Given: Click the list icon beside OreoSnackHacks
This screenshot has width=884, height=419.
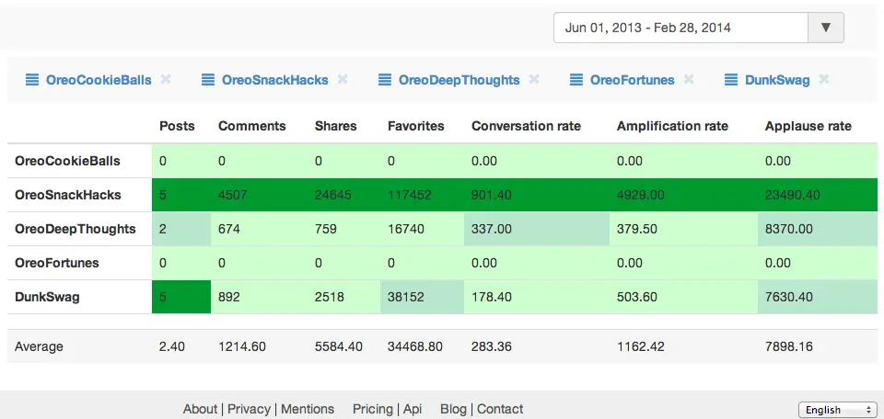Looking at the screenshot, I should point(208,80).
